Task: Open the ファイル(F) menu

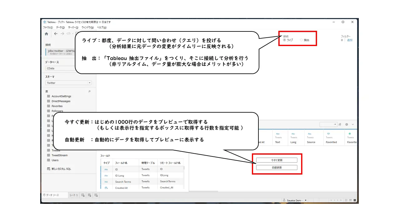Action: pos(48,27)
